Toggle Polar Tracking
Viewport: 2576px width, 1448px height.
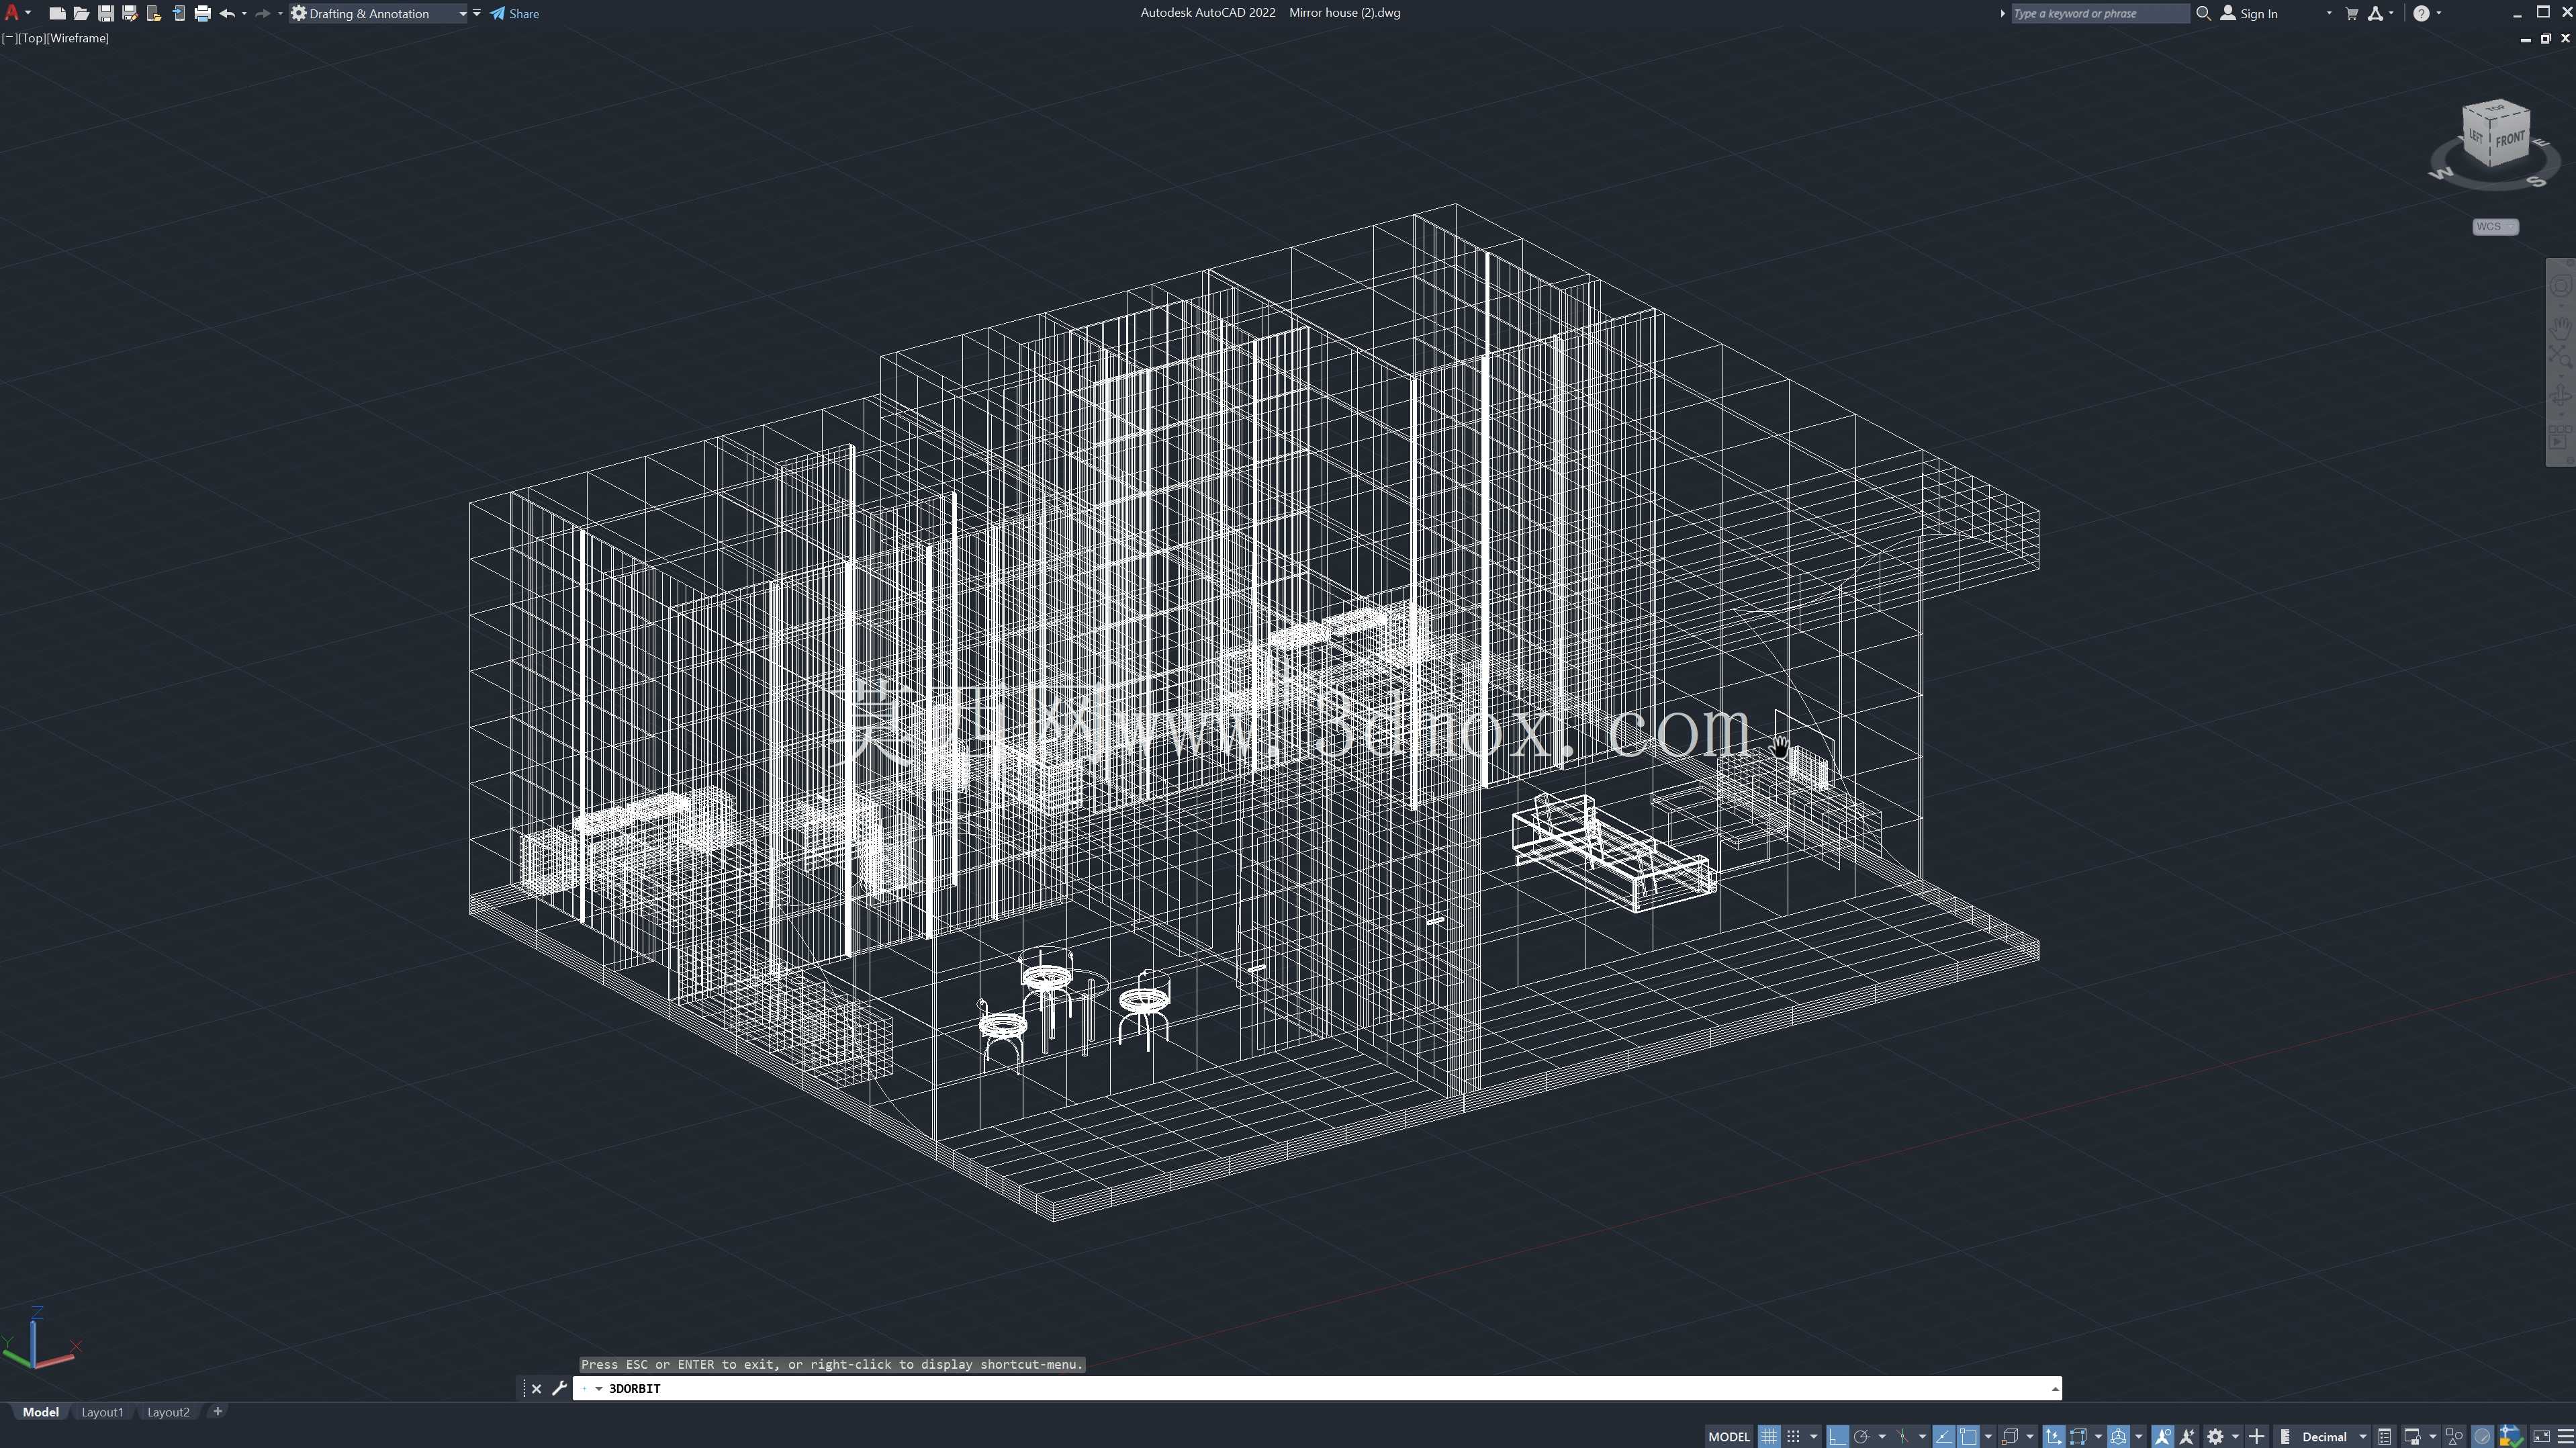pyautogui.click(x=1862, y=1436)
